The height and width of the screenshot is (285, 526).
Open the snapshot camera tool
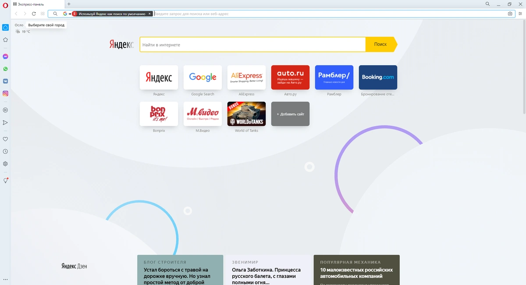510,14
